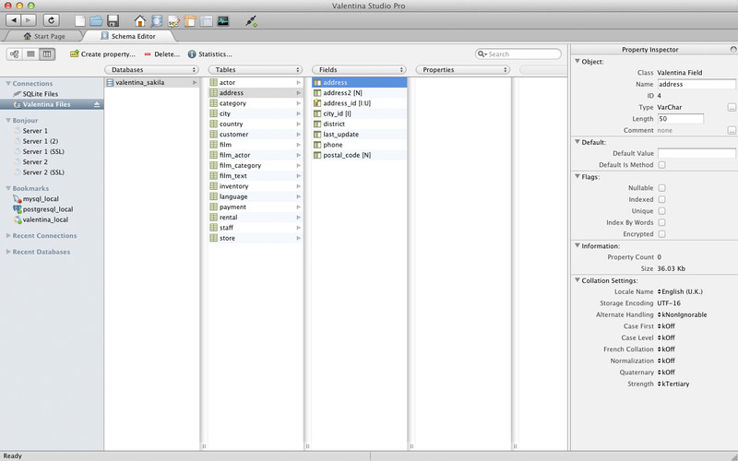The height and width of the screenshot is (461, 738).
Task: Open the clipboard-style toolbar icon
Action: (190, 20)
